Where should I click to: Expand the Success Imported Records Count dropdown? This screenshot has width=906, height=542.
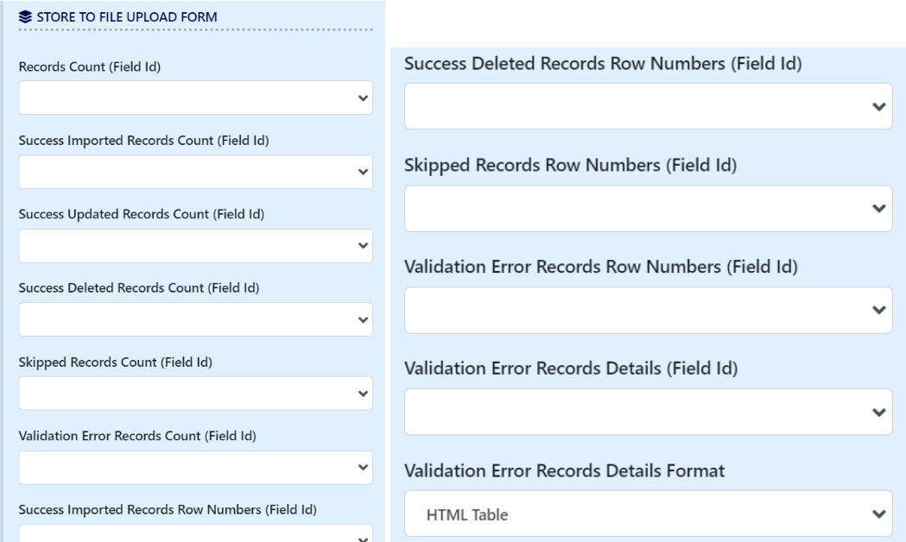(x=196, y=172)
